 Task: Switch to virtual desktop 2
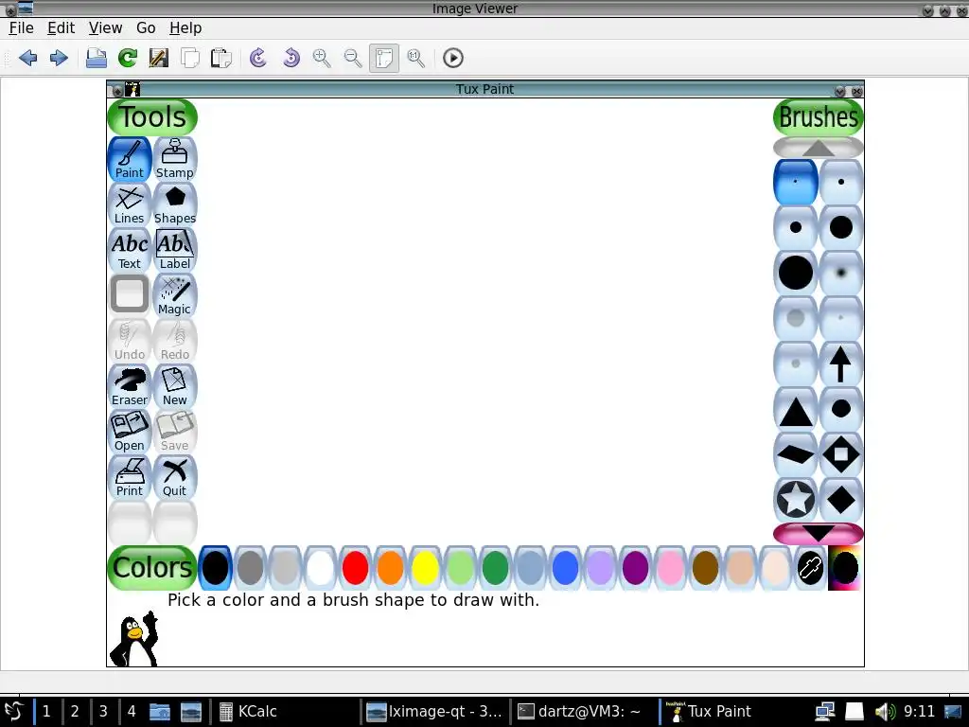pos(75,711)
